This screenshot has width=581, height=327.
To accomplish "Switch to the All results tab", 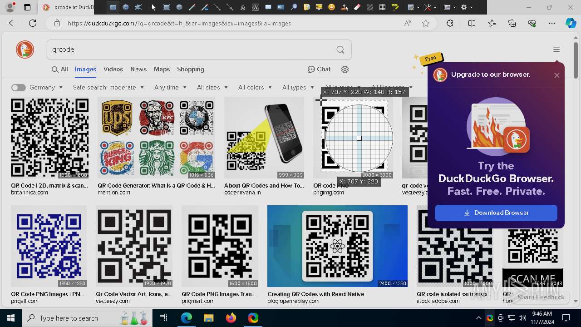I will tap(59, 69).
